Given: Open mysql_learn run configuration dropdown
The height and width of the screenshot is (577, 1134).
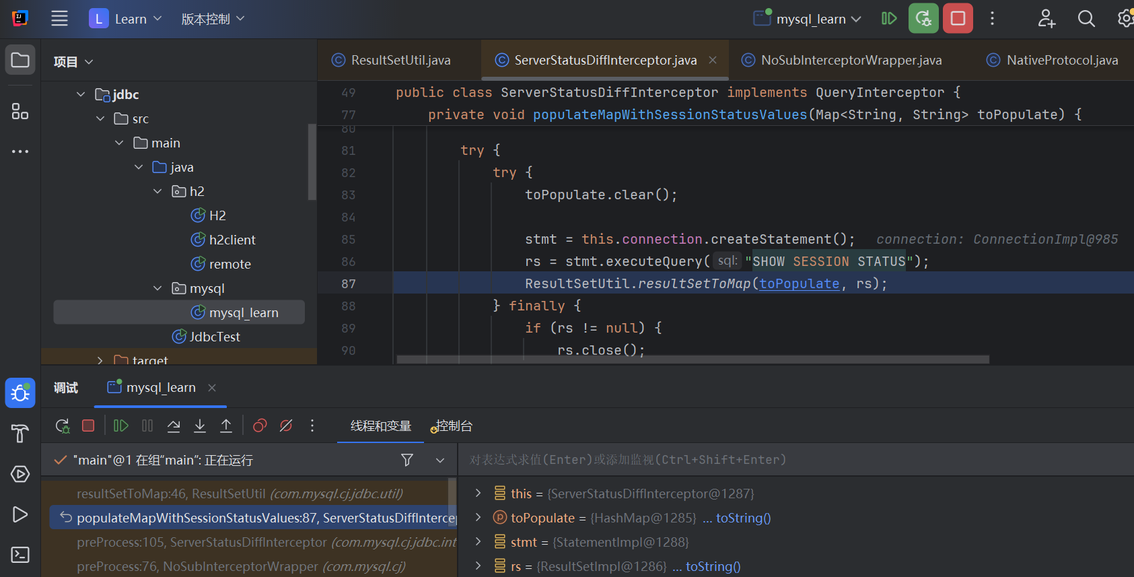Looking at the screenshot, I should (808, 19).
